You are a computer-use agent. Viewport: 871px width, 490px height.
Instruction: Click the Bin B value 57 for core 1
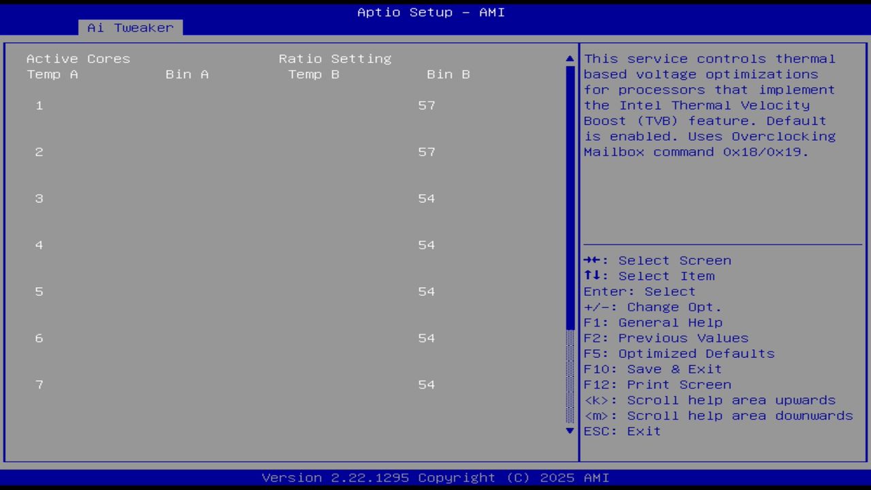[x=427, y=105]
